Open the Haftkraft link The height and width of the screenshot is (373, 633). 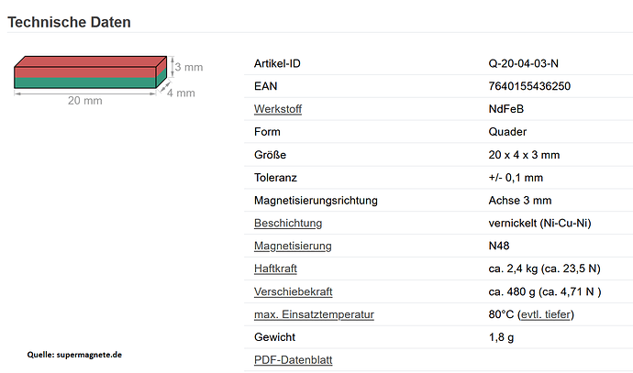coord(275,269)
